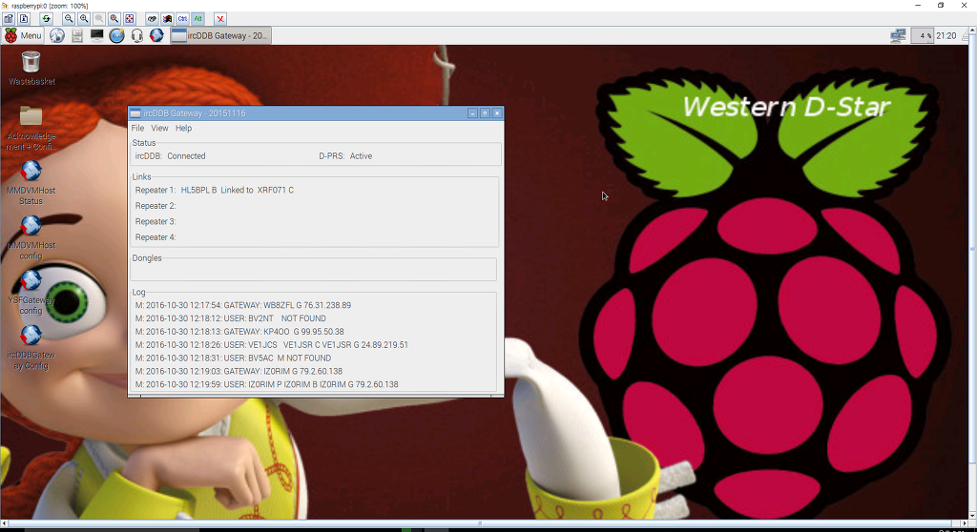Show VNC connection info icon

pos(24,19)
